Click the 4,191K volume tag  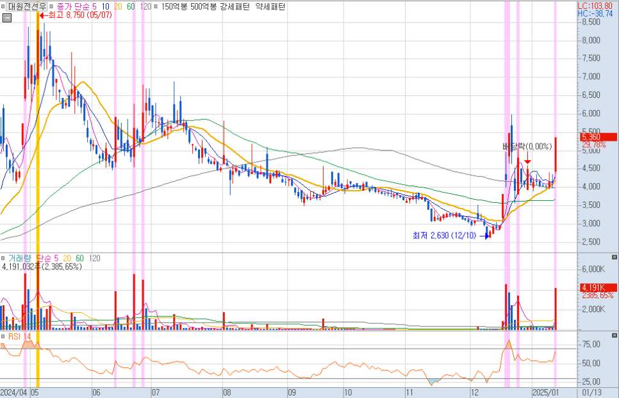pos(598,288)
